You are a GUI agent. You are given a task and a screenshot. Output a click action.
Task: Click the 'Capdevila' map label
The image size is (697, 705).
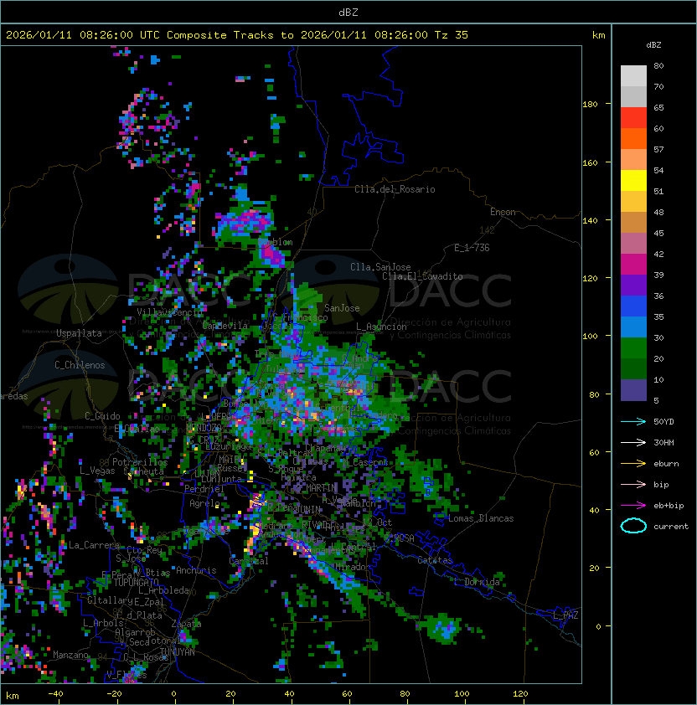tap(225, 326)
